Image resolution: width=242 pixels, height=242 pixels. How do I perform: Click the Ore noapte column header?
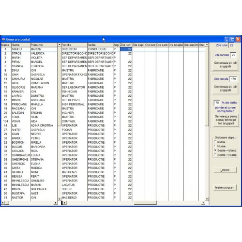pyautogui.click(x=176, y=45)
